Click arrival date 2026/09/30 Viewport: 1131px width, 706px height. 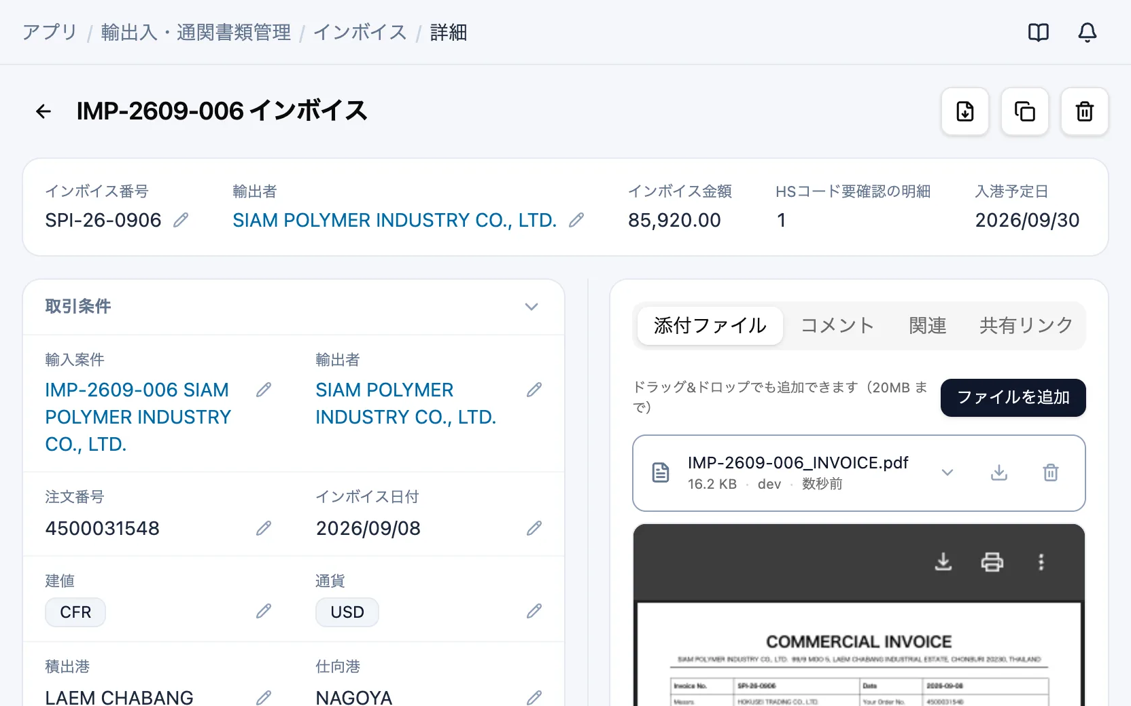[x=1027, y=220]
